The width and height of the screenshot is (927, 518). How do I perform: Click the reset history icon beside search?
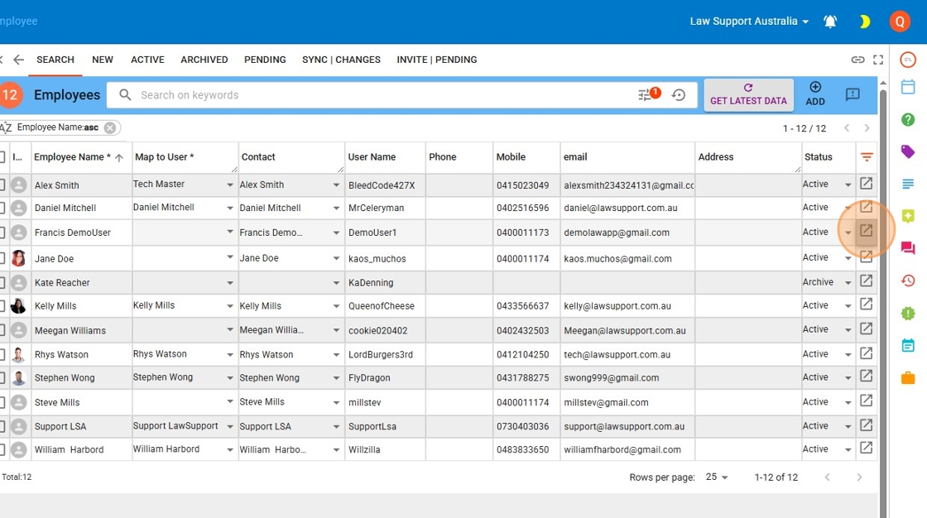click(679, 95)
